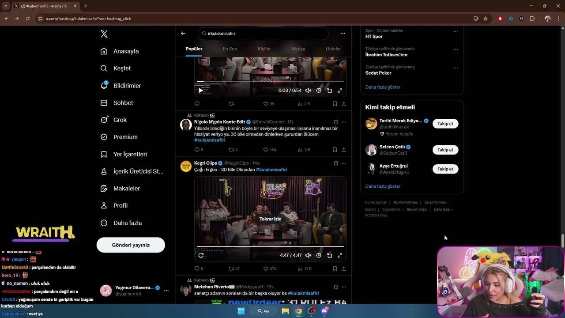
Task: Open account menu dots next to Yagmur Dilavero
Action: pos(166,291)
